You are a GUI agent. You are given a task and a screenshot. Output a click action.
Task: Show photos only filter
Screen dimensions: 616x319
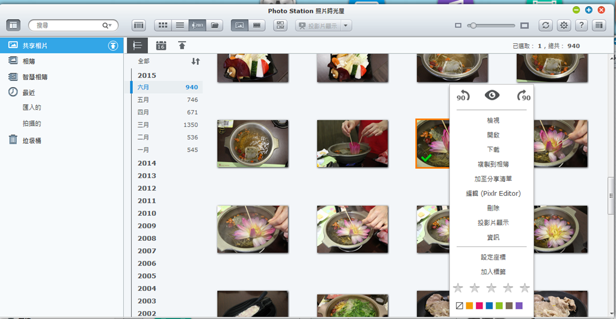(239, 25)
